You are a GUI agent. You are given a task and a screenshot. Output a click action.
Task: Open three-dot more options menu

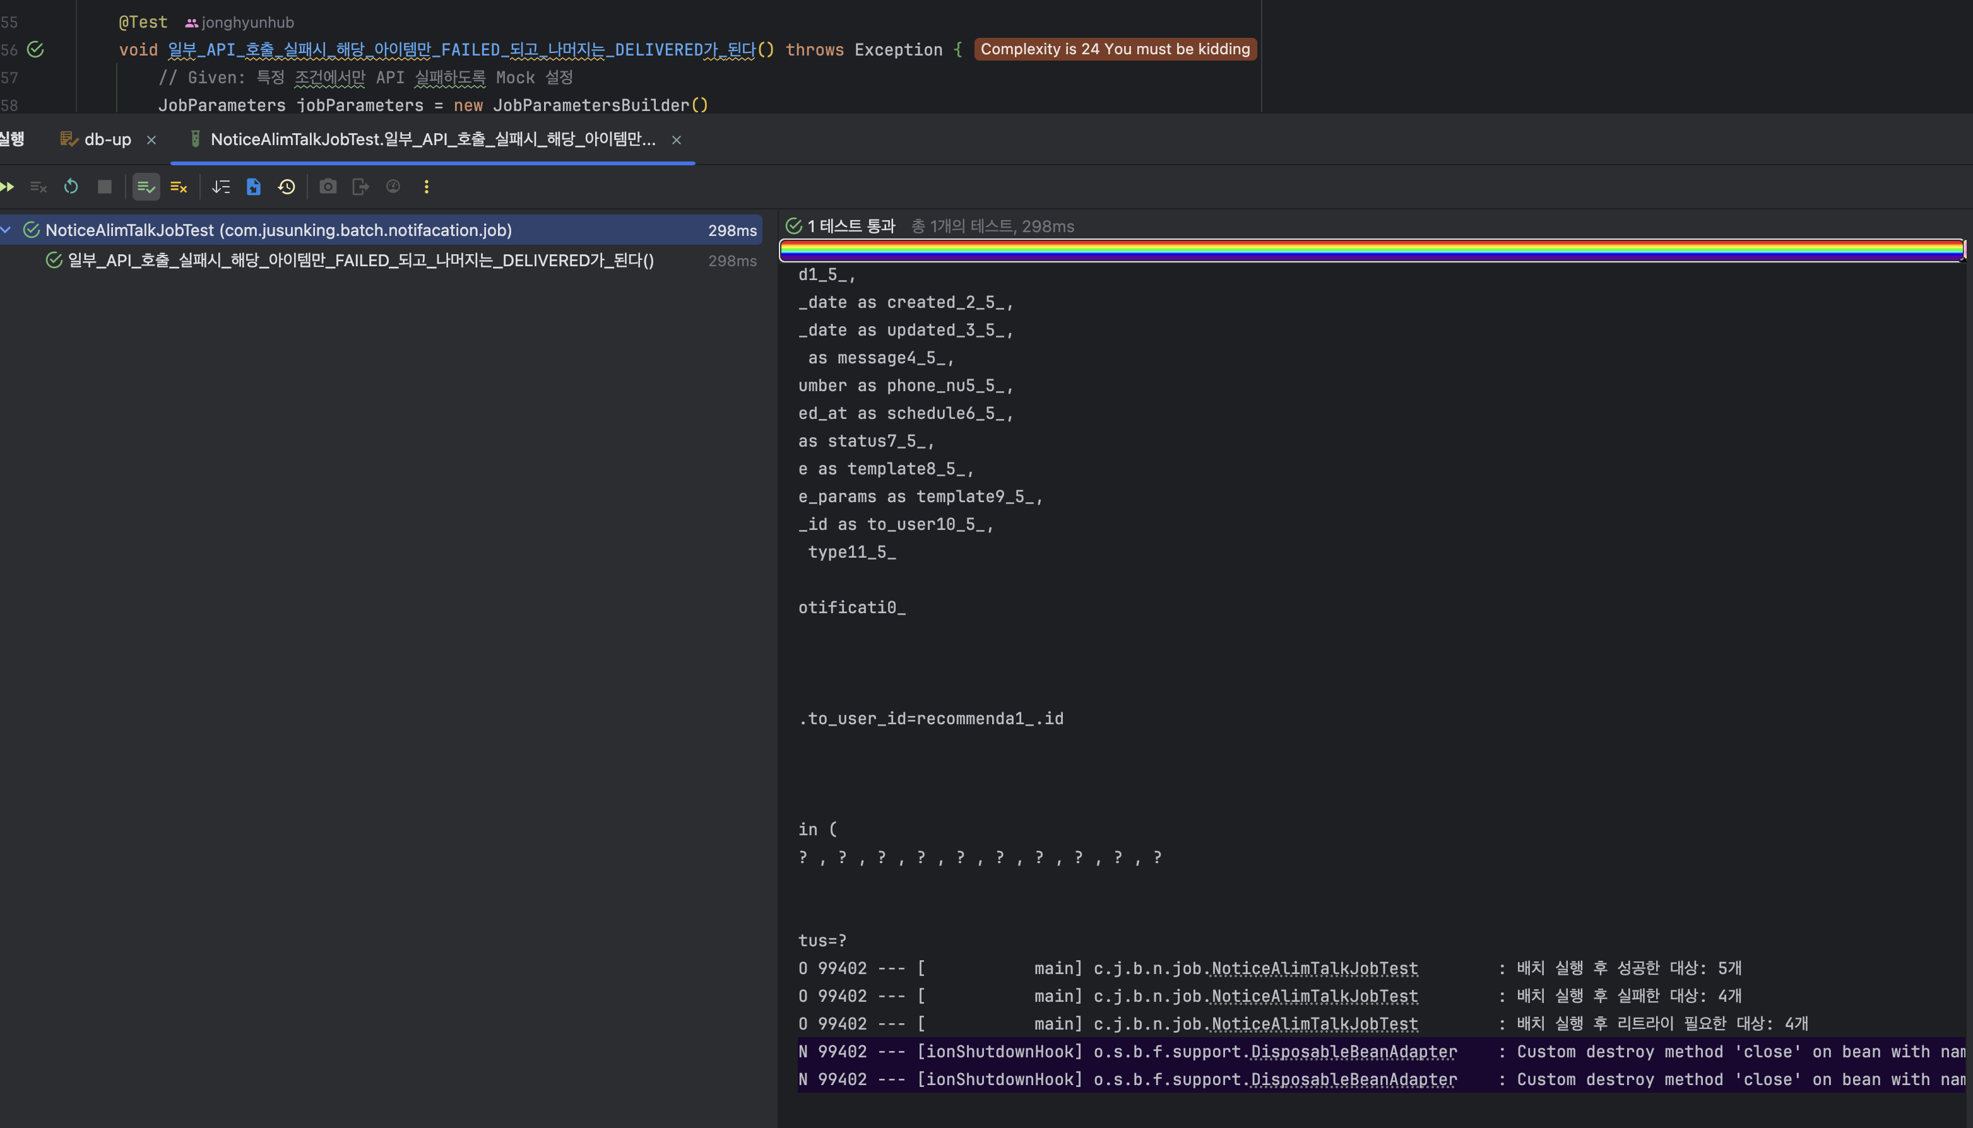pos(426,187)
